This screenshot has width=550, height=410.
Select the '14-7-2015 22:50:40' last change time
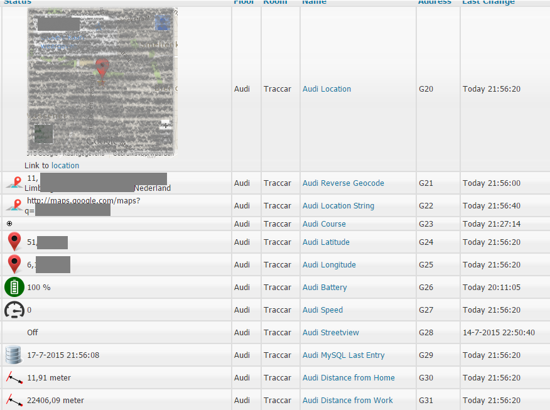[499, 333]
